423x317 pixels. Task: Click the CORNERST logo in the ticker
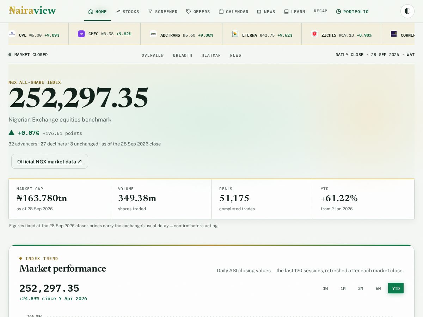[x=394, y=34]
